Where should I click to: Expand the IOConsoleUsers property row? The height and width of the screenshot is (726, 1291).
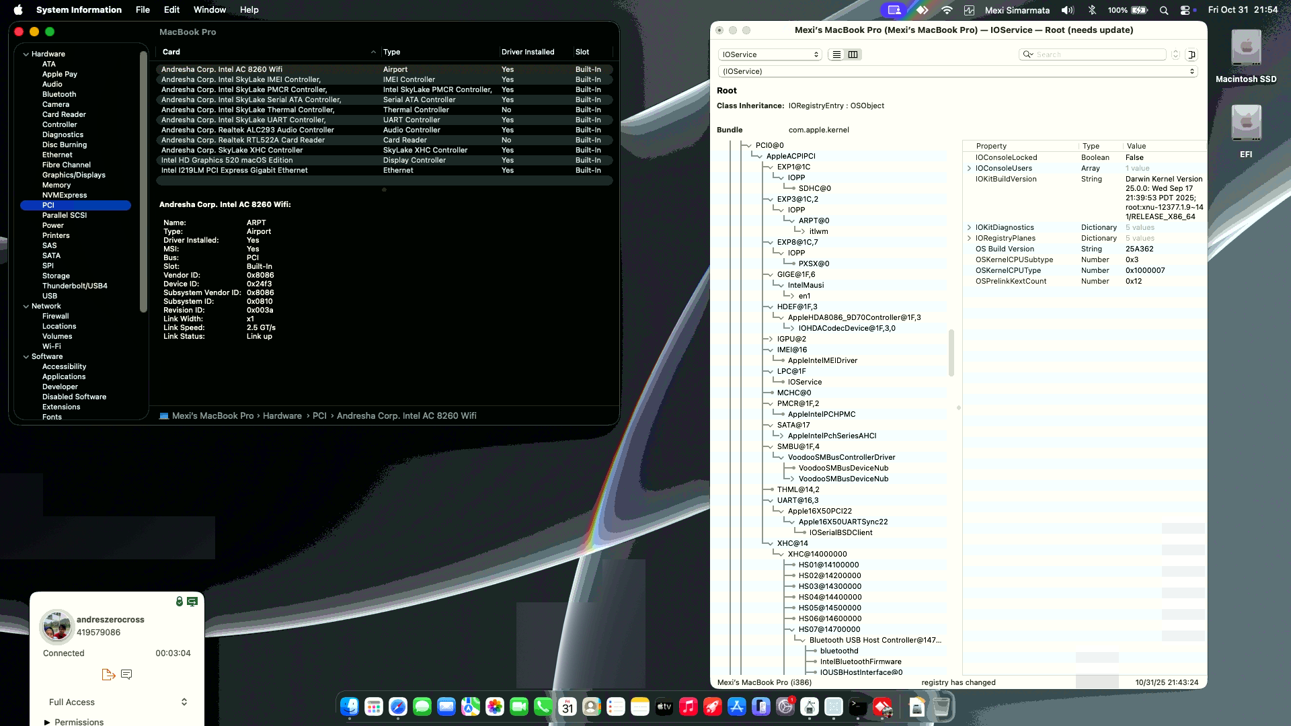pyautogui.click(x=969, y=168)
